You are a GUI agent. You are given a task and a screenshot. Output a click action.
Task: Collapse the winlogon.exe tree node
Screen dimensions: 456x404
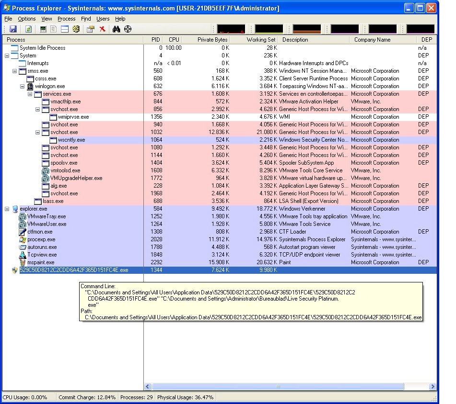click(x=22, y=86)
